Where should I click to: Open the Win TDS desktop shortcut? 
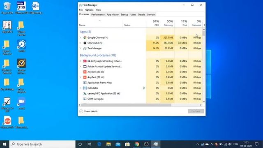(21, 7)
